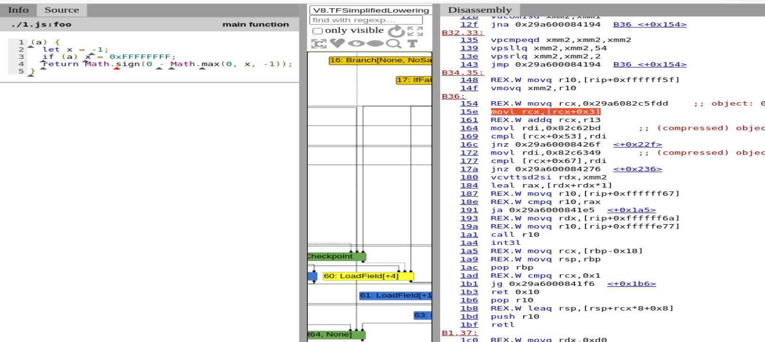The width and height of the screenshot is (765, 342).
Task: Click the show control nodes icon
Action: [x=319, y=44]
